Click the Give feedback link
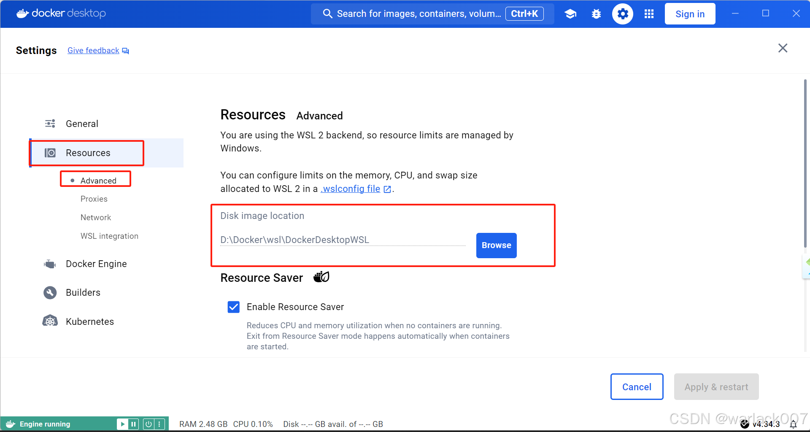The image size is (810, 432). (x=93, y=51)
